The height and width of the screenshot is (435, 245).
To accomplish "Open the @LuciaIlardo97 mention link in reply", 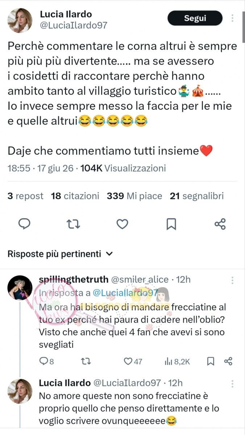I will click(125, 293).
